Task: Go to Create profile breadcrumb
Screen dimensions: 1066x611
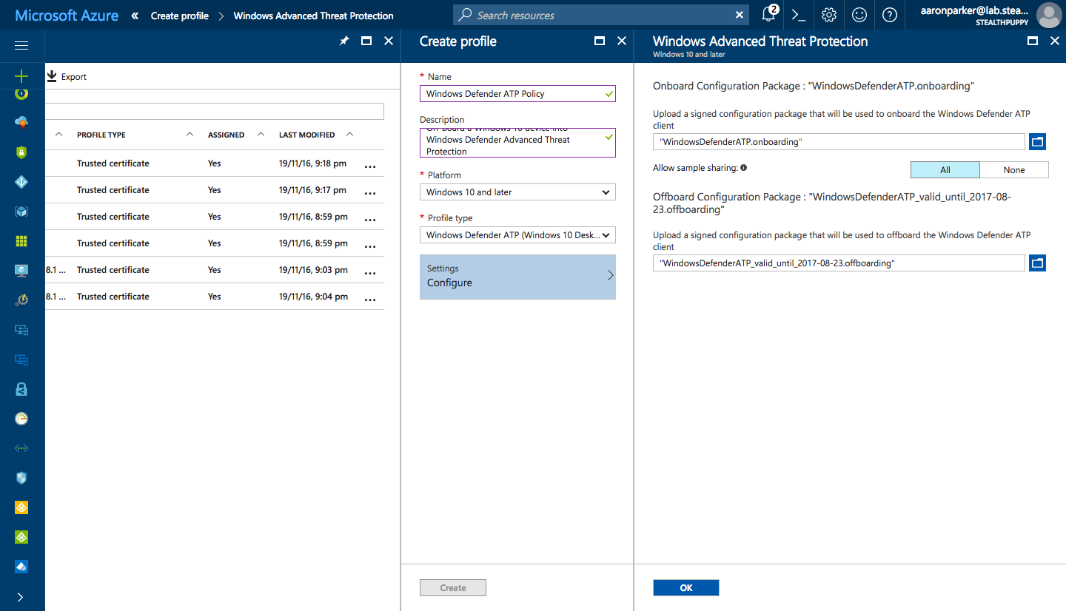Action: 180,16
